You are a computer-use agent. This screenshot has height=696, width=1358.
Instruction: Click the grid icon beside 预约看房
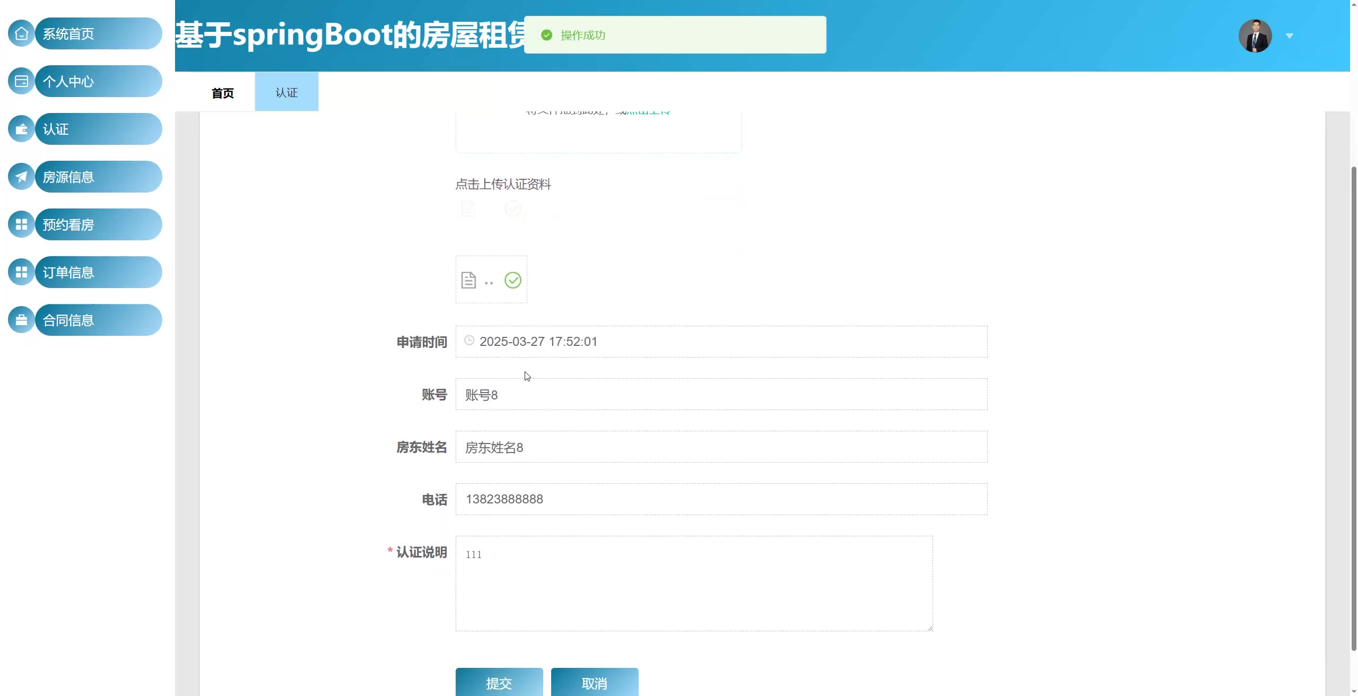pos(21,224)
